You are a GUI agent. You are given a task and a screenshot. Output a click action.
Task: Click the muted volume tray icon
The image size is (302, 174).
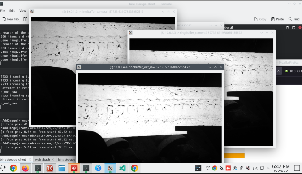click(248, 168)
